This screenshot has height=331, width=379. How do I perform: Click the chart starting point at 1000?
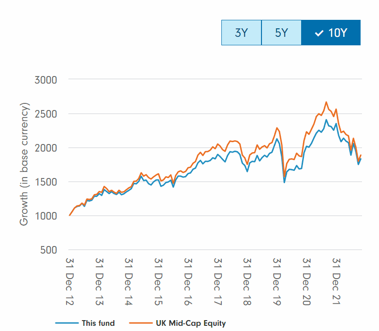(x=69, y=215)
